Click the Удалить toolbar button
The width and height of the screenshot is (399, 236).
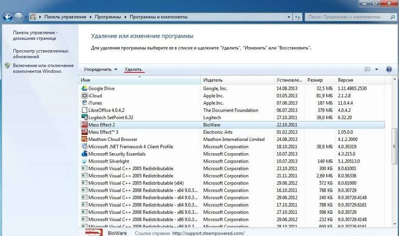tap(133, 69)
